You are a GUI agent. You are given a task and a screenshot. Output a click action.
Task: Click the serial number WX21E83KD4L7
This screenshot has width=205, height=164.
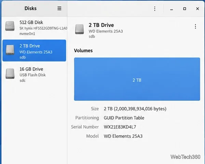click(x=120, y=127)
